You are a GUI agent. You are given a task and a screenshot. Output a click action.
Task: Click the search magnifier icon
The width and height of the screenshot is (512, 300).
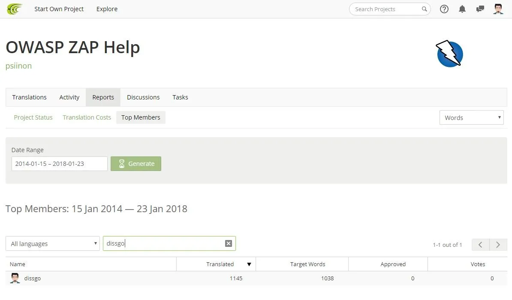pos(424,9)
